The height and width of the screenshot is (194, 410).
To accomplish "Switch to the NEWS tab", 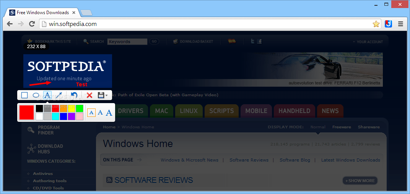I will coord(330,111).
